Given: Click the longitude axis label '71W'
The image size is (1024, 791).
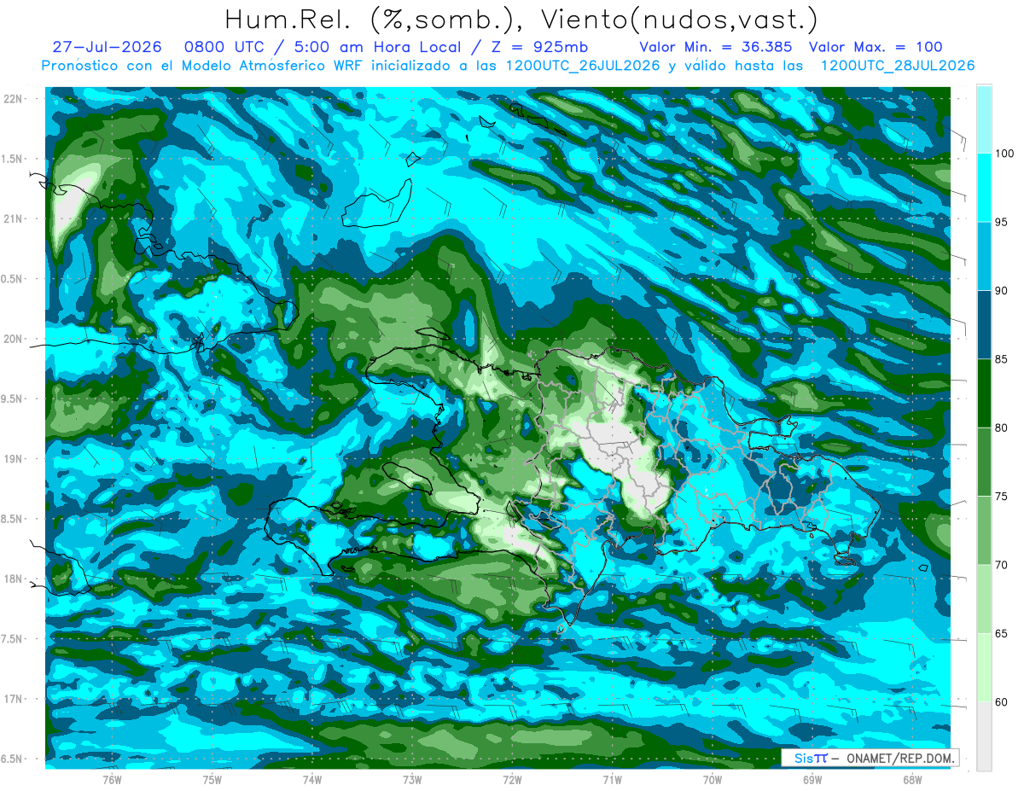Looking at the screenshot, I should 612,779.
